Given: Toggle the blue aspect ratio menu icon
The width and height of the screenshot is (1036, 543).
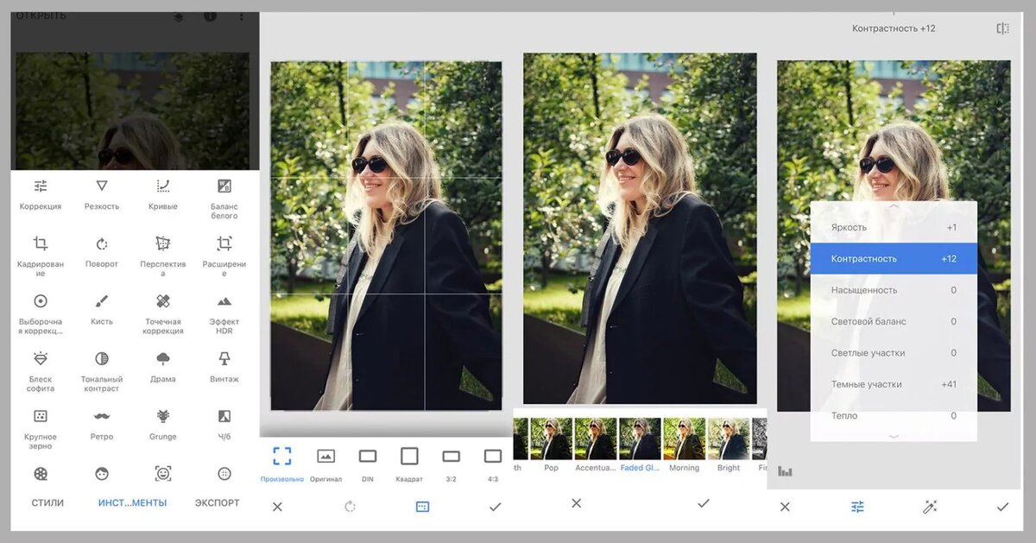Looking at the screenshot, I should [x=422, y=507].
